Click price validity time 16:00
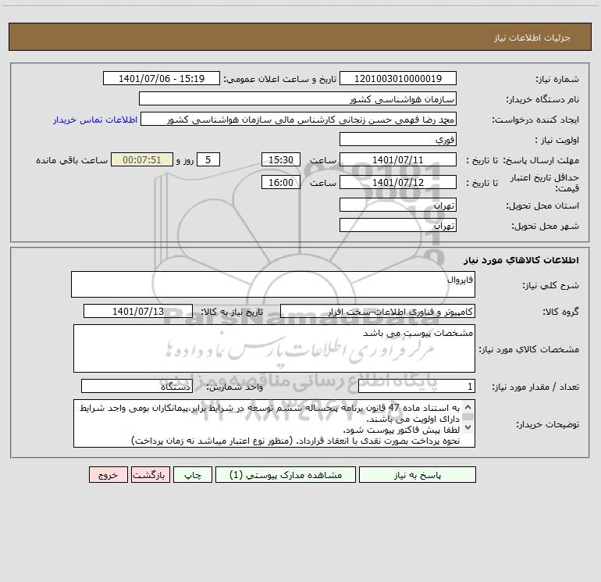This screenshot has width=601, height=582. point(280,182)
